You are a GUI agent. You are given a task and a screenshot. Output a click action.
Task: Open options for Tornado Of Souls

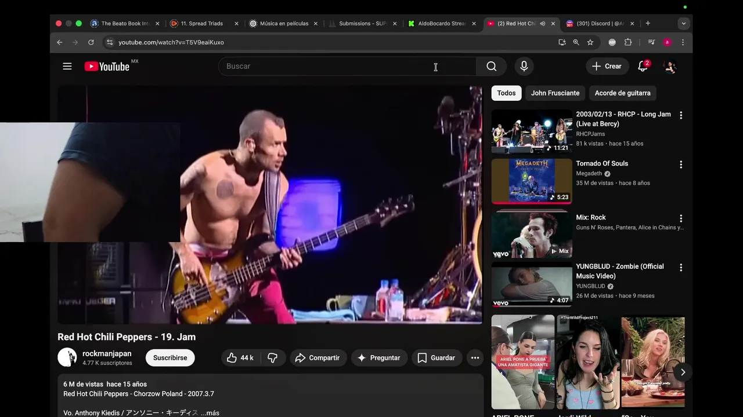[681, 164]
